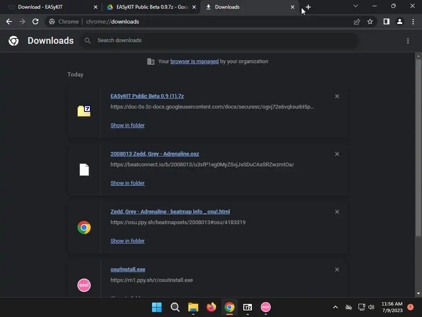
Task: Focus the Search downloads field
Action: [x=219, y=40]
